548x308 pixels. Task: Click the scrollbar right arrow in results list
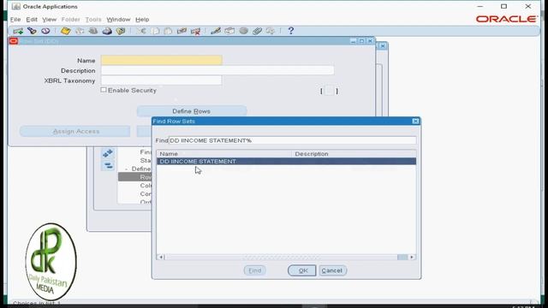tap(412, 258)
